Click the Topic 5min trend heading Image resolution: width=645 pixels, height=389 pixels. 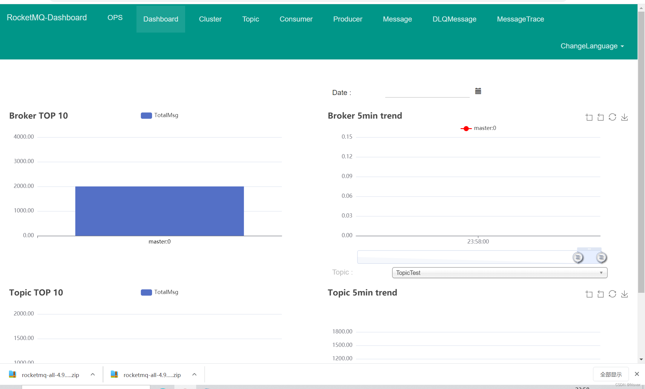pos(363,292)
